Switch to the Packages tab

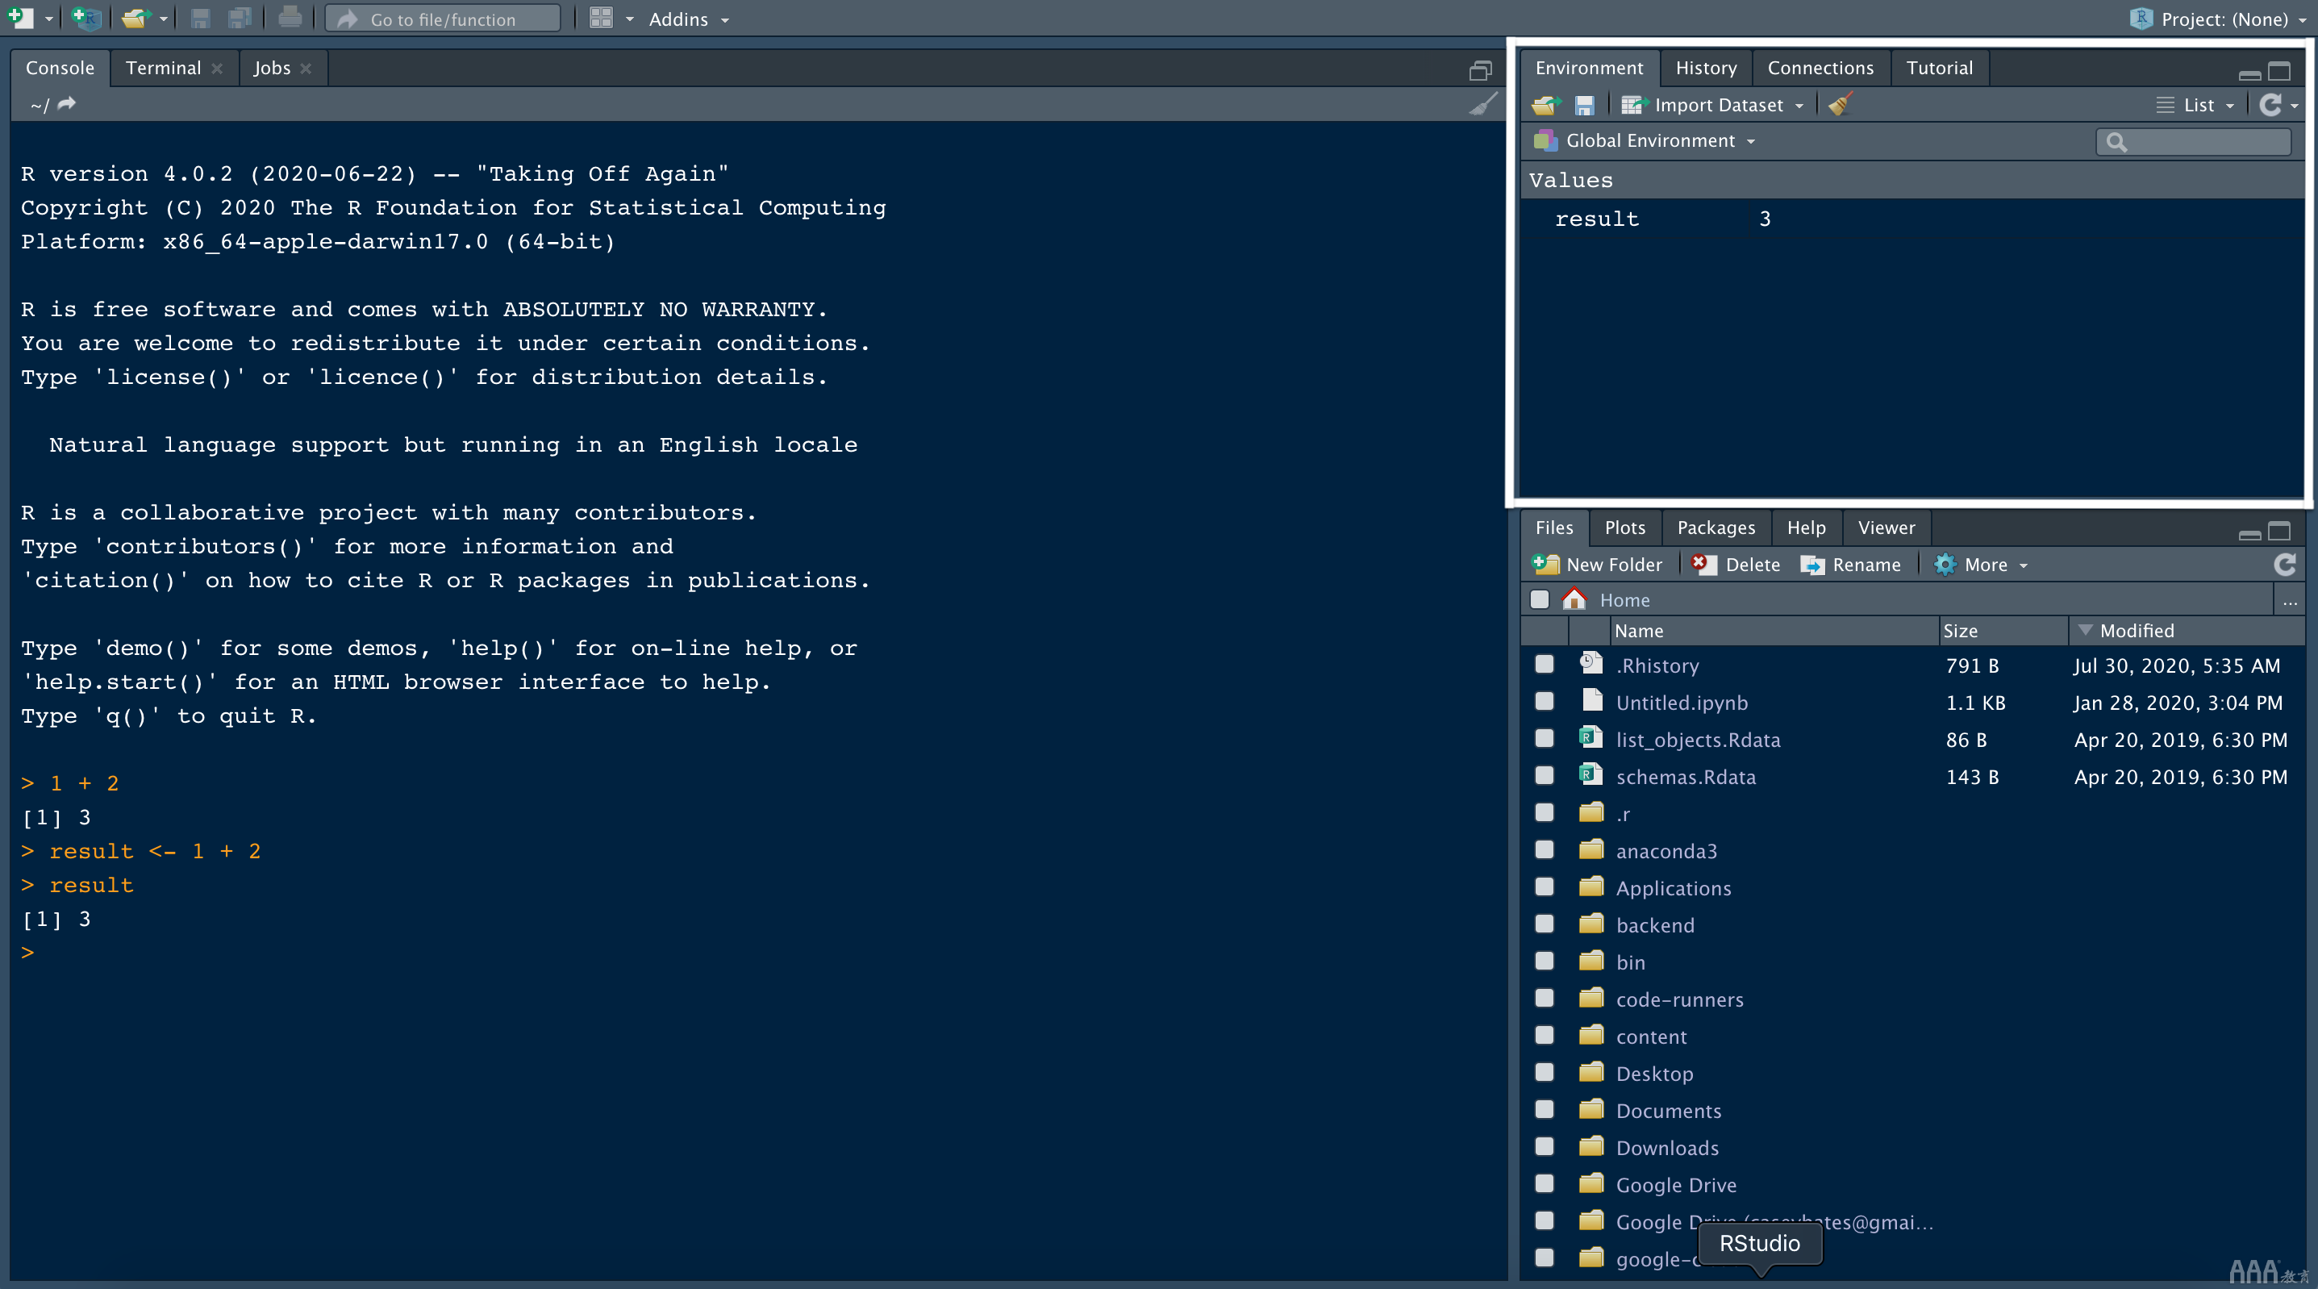click(1716, 528)
